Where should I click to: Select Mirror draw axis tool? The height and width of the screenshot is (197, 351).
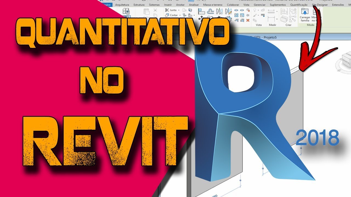tap(228, 11)
